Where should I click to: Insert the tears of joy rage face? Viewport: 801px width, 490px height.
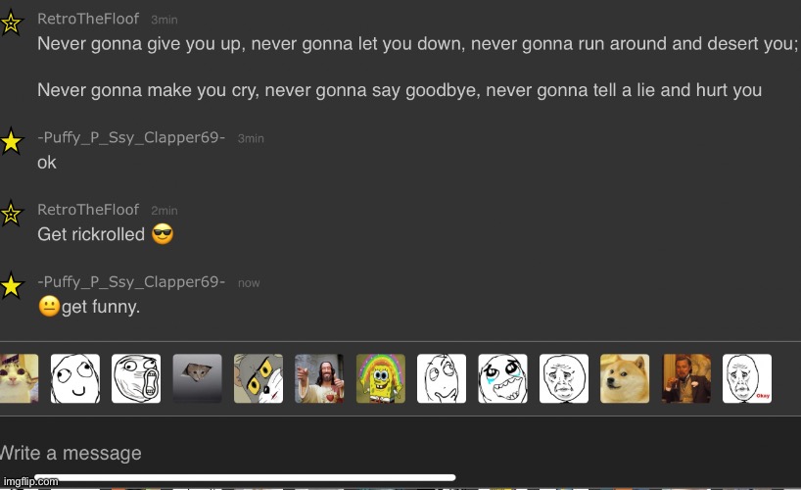502,378
